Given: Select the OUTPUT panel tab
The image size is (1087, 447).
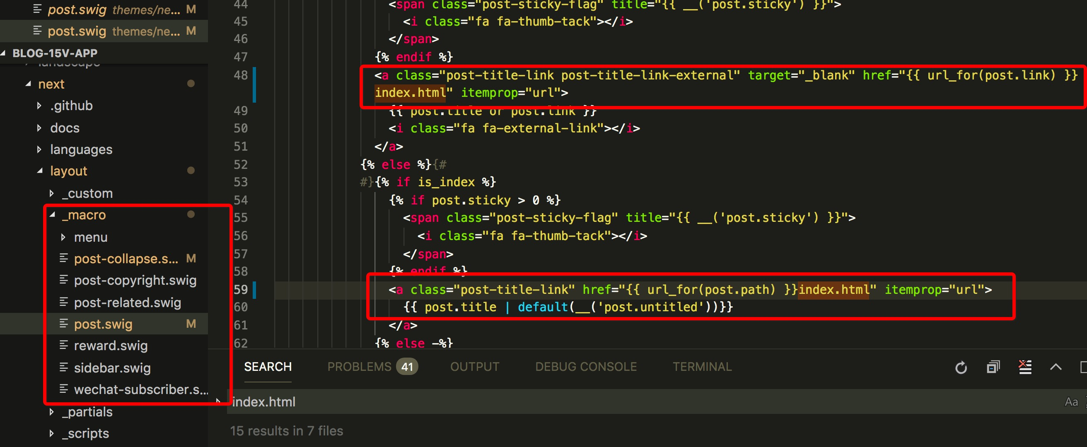Looking at the screenshot, I should (x=474, y=367).
